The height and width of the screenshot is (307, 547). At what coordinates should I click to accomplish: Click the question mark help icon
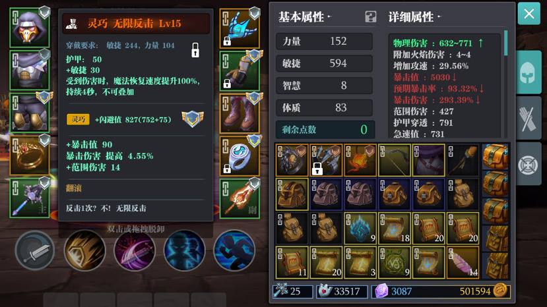pyautogui.click(x=370, y=16)
